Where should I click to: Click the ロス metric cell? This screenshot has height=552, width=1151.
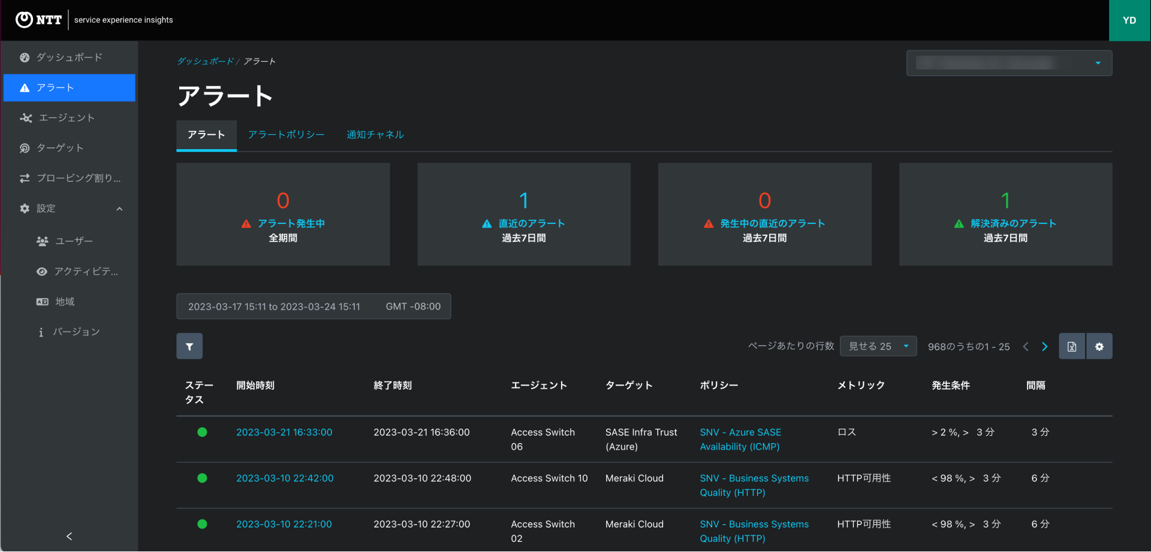(846, 432)
